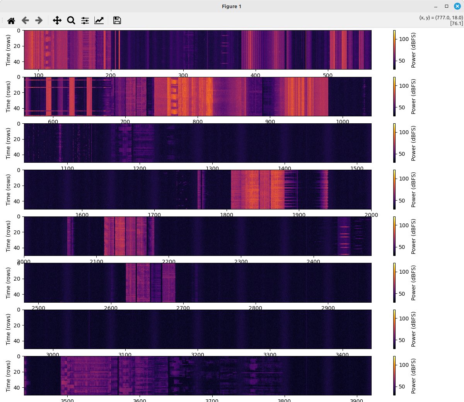
Task: Reset the view with the Home icon
Action: 11,20
